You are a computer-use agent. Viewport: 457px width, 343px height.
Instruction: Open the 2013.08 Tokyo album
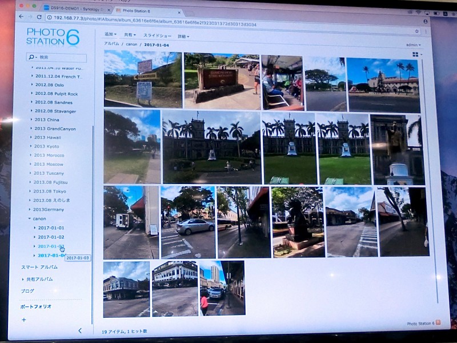50,192
